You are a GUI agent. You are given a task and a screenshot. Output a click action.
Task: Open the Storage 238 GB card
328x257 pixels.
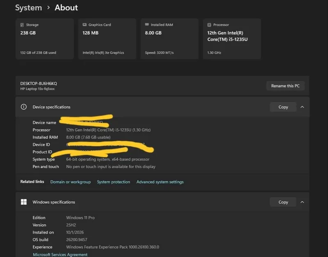click(x=45, y=39)
